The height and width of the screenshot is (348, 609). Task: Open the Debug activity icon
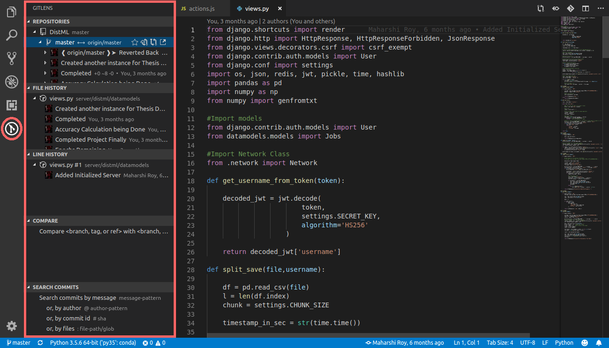(x=12, y=81)
